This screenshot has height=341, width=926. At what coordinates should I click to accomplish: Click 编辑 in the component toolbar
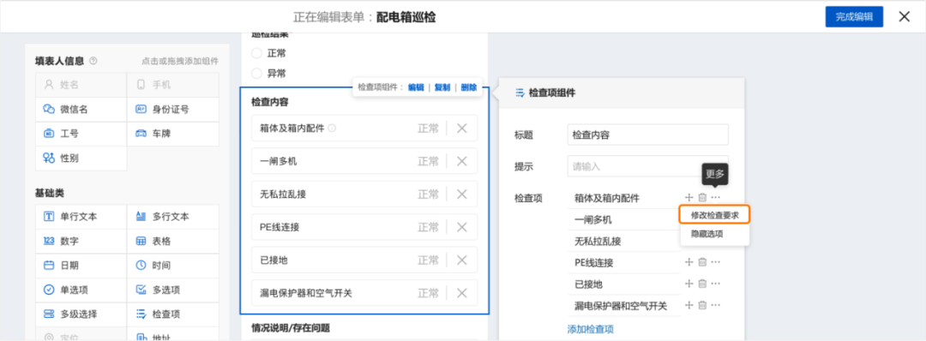tap(416, 87)
